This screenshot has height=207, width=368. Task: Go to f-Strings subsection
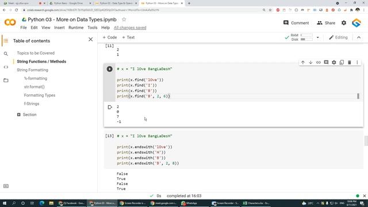coord(32,103)
